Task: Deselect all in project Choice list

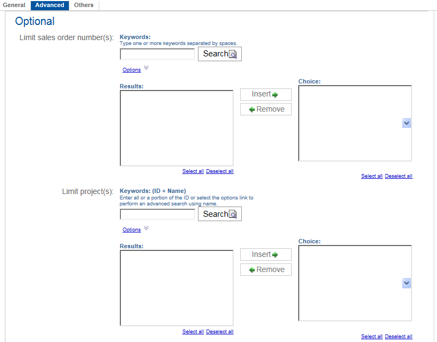Action: coord(399,337)
